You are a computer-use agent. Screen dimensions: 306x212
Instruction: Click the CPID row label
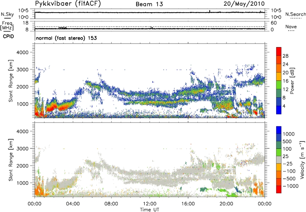(x=8, y=36)
